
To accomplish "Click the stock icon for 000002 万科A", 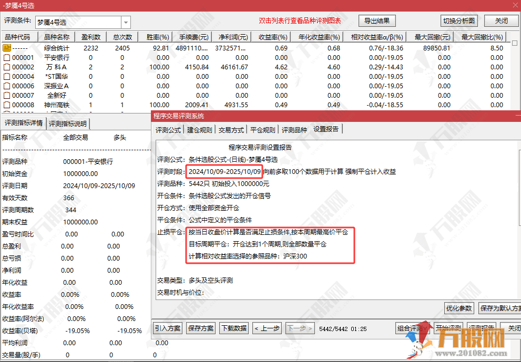I will (x=7, y=67).
